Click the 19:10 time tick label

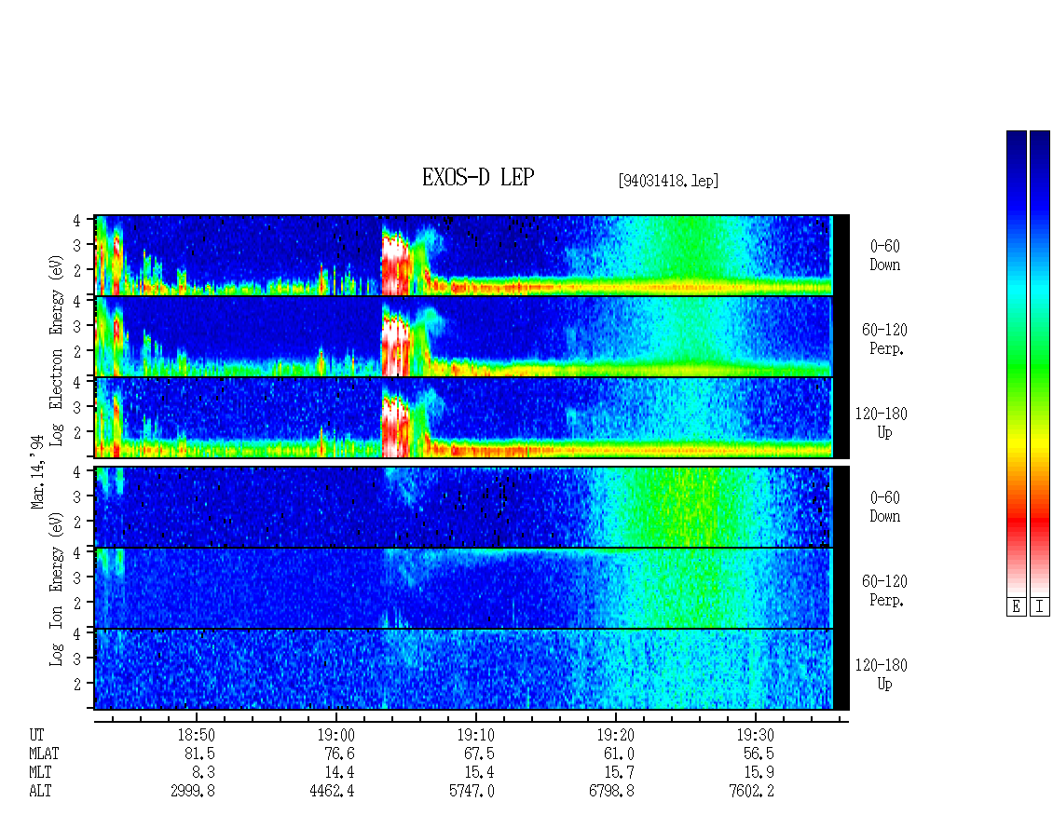(475, 735)
